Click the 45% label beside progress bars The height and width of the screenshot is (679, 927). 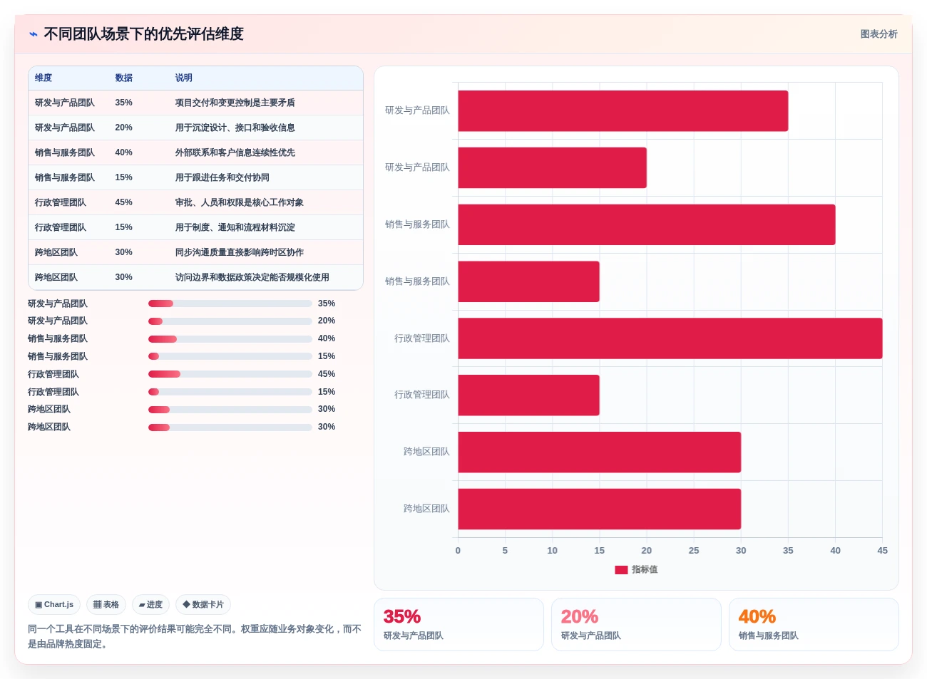pos(327,374)
